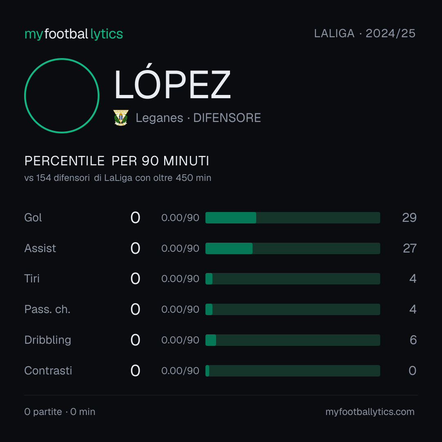Viewport: 442px width, 442px height.
Task: Click the Leganes club crest icon
Action: 121,117
